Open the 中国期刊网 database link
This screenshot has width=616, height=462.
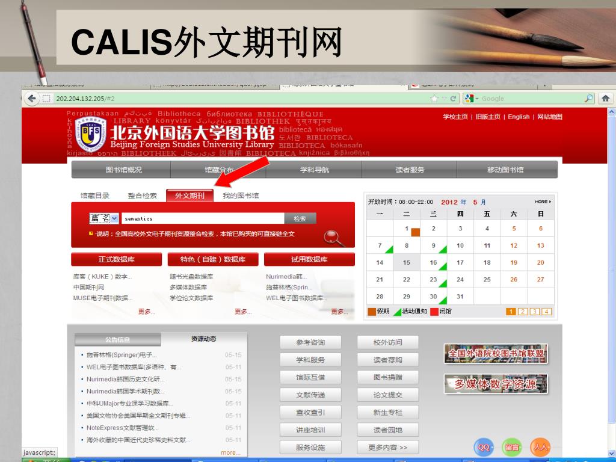click(x=89, y=287)
